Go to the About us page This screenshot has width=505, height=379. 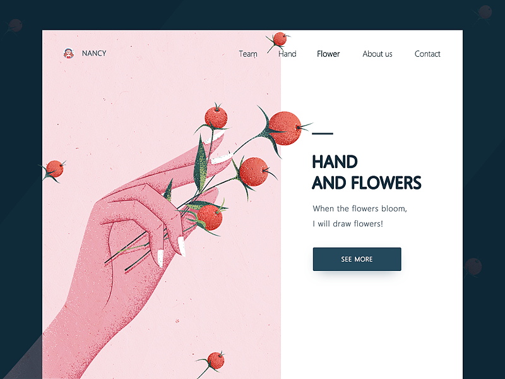pyautogui.click(x=377, y=54)
